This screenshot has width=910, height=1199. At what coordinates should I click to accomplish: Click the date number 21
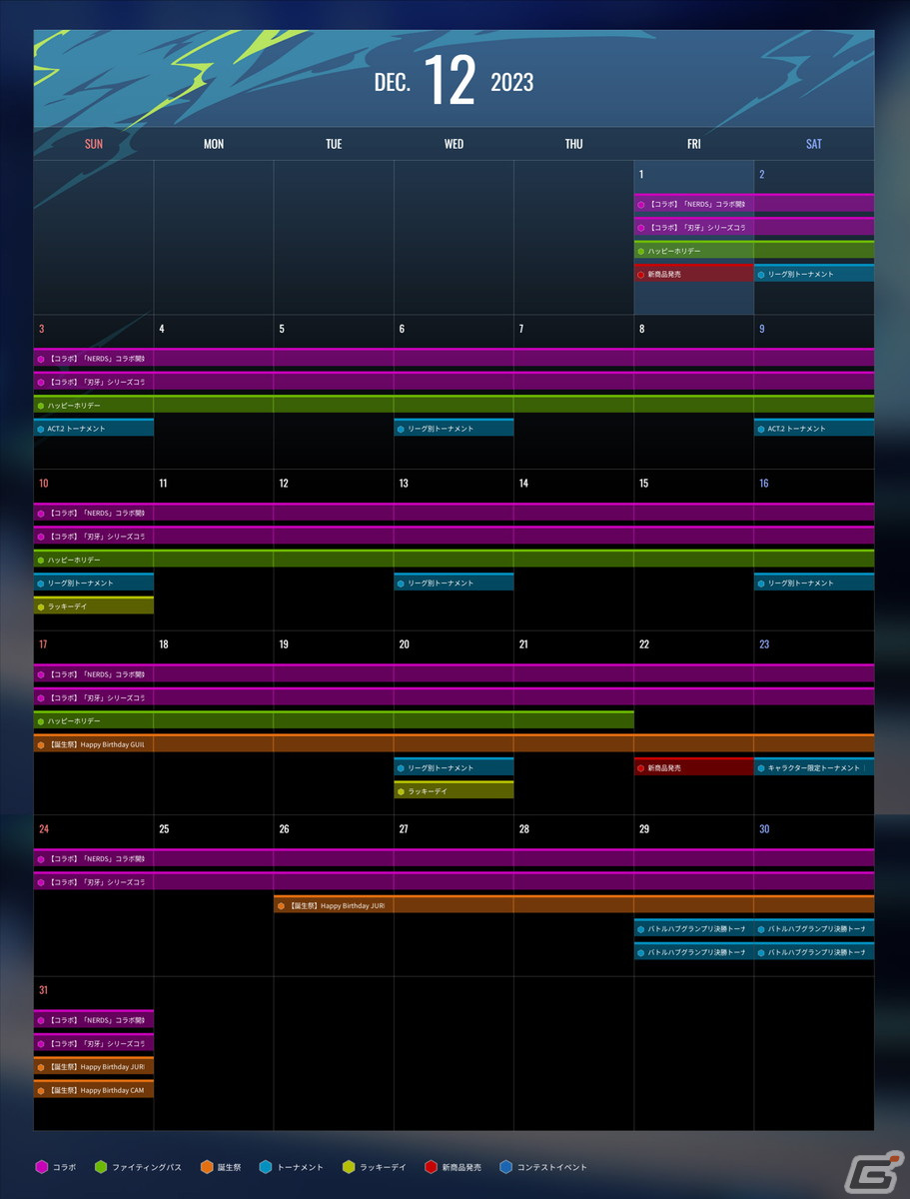(523, 644)
